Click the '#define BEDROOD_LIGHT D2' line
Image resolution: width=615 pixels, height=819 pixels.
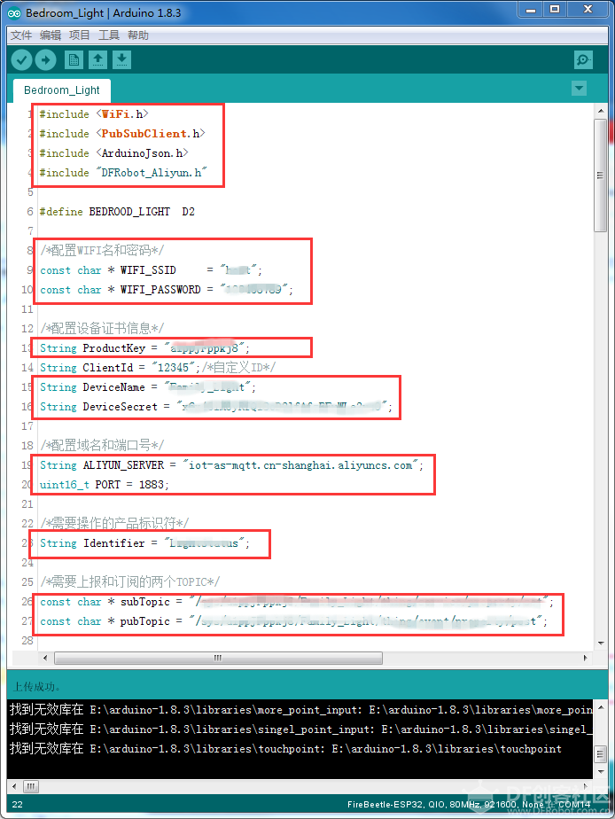pos(117,212)
